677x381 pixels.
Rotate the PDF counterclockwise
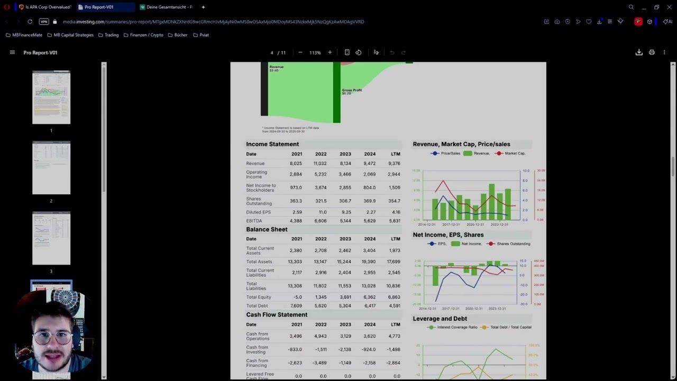359,52
